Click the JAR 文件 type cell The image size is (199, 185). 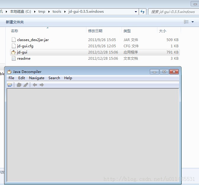131,40
